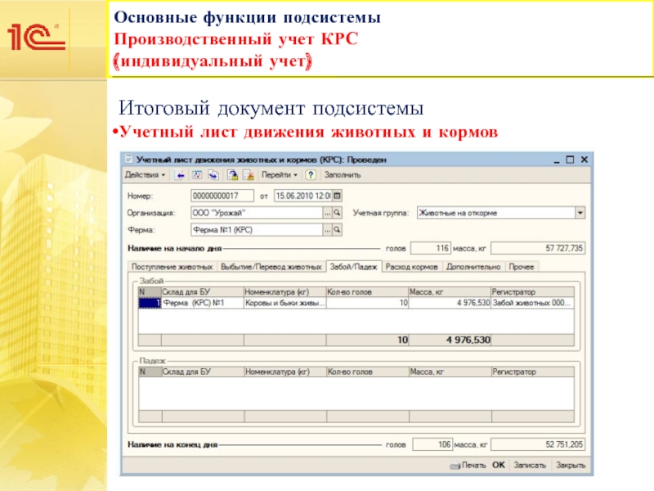The height and width of the screenshot is (491, 654).
Task: Click the help question mark icon
Action: click(x=311, y=175)
